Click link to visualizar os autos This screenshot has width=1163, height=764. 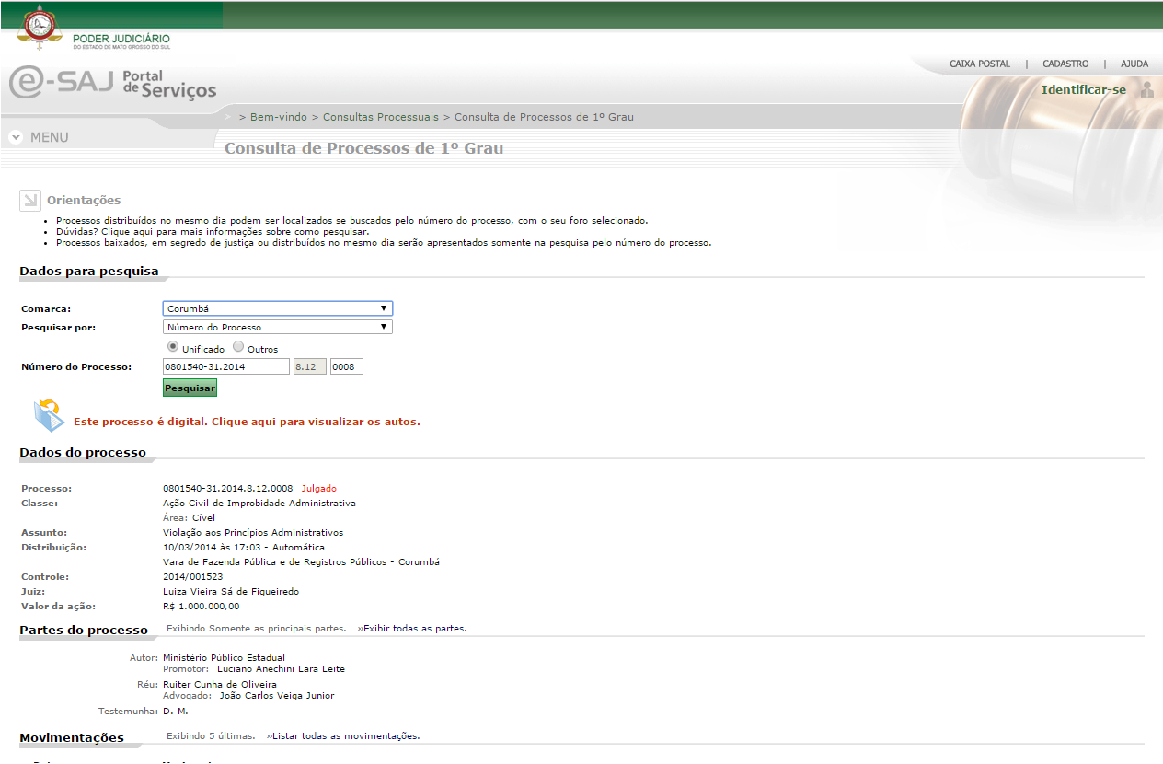247,422
